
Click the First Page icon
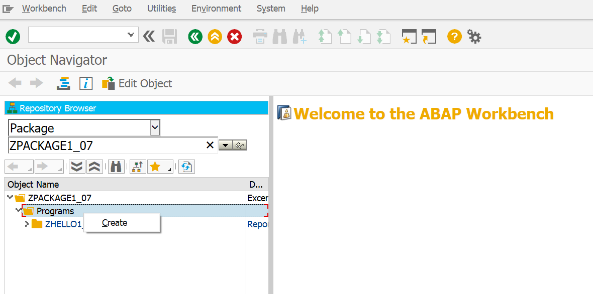coord(325,37)
